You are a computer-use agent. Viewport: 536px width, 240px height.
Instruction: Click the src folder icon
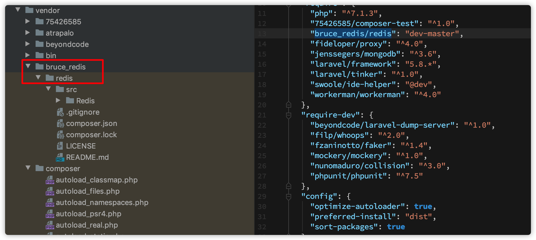(60, 89)
